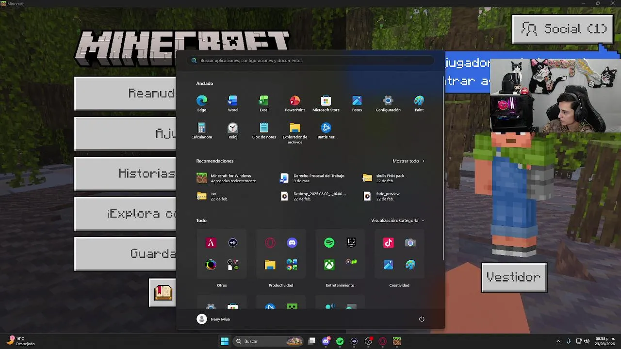This screenshot has width=621, height=349.
Task: Click the Ajustes button in Minecraft
Action: point(126,133)
